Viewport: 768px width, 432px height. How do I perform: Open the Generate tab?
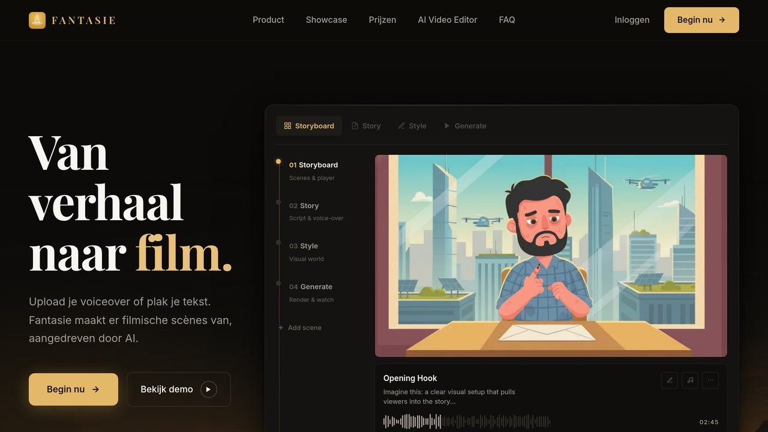pos(465,126)
